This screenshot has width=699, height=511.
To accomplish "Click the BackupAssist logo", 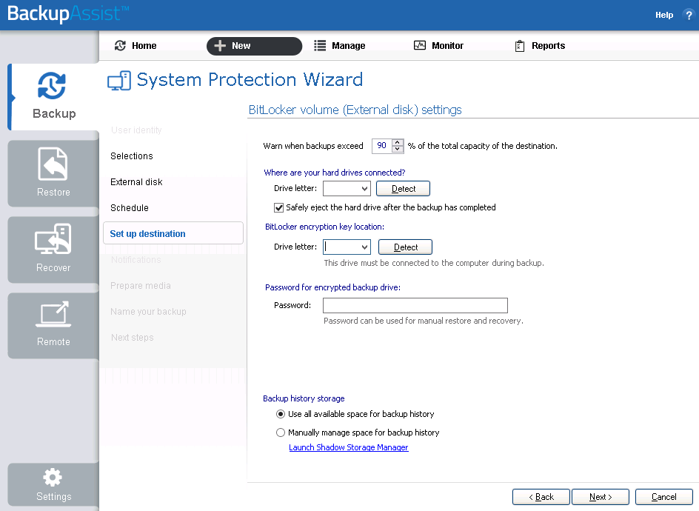I will coord(68,14).
